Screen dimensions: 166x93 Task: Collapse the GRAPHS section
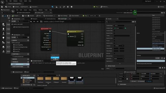(12, 40)
